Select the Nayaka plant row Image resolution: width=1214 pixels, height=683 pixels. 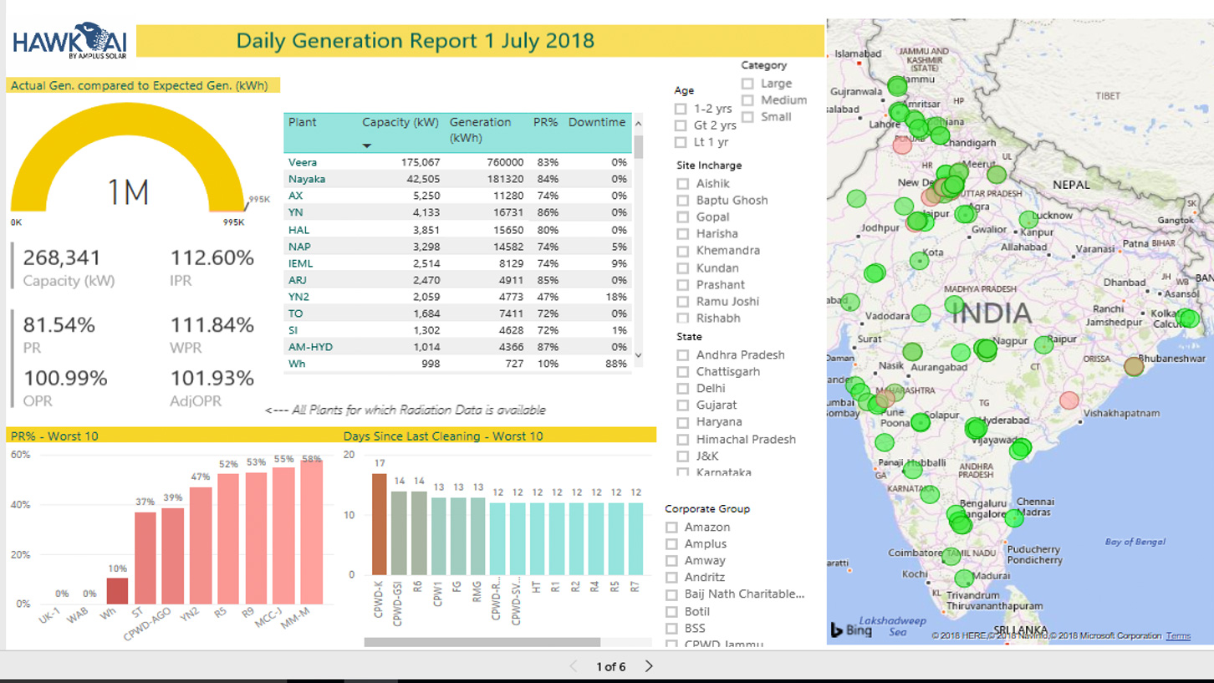coord(307,179)
